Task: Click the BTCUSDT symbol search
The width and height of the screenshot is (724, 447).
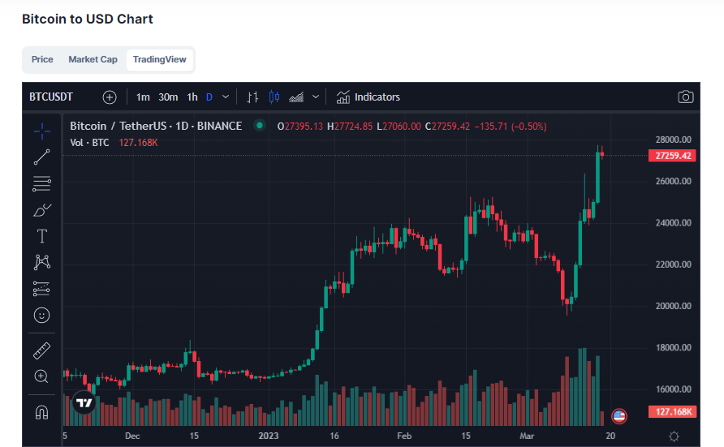Action: coord(51,97)
